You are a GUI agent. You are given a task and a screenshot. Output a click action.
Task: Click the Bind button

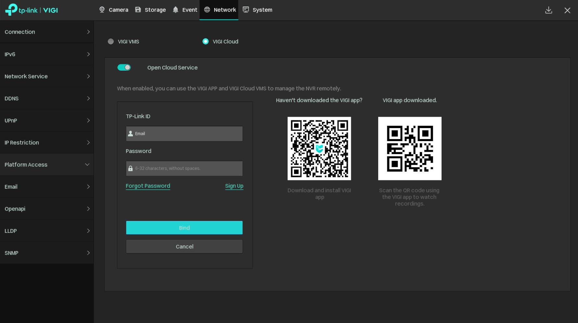coord(184,228)
